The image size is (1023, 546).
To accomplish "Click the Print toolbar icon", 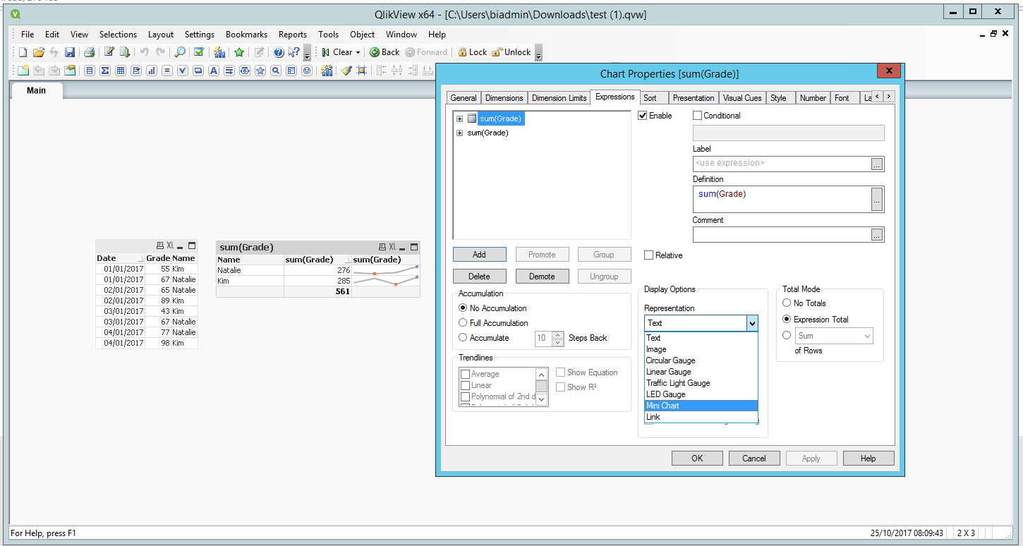I will (x=89, y=52).
